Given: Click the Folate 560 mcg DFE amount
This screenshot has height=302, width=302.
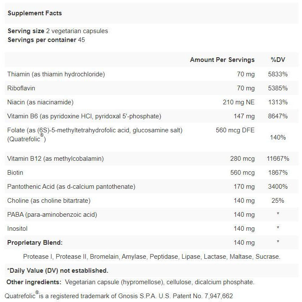Looking at the screenshot, I should point(235,130).
